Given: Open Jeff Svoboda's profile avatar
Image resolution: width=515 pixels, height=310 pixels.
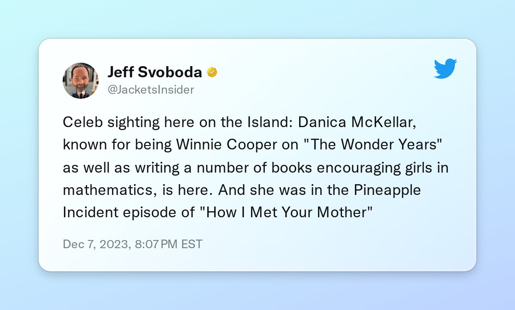Looking at the screenshot, I should pos(81,81).
